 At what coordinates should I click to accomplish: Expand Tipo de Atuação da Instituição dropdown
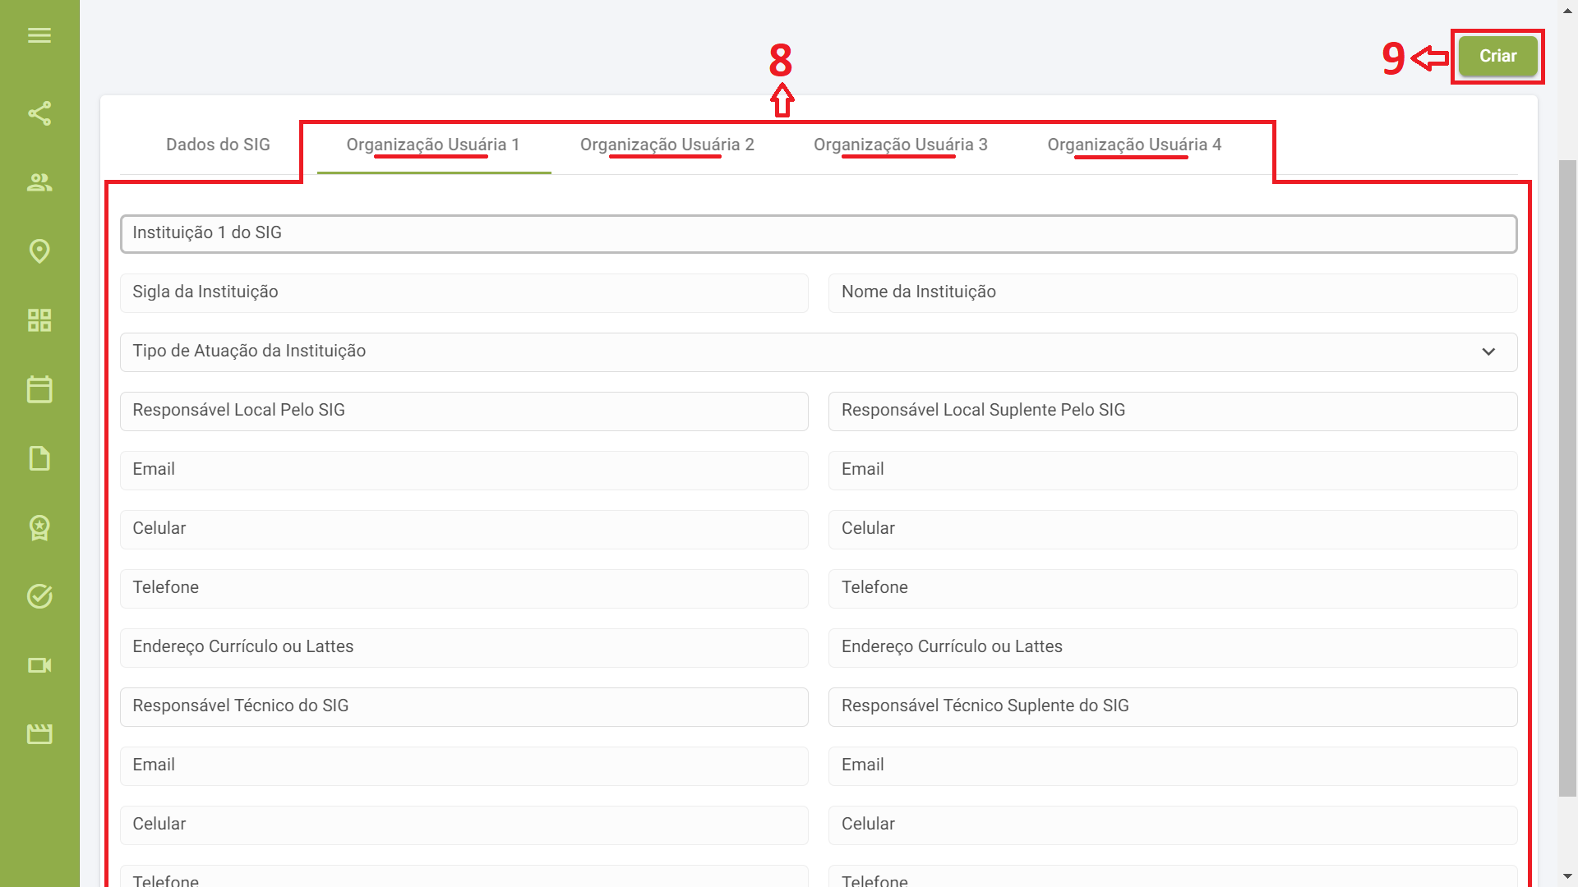[818, 352]
